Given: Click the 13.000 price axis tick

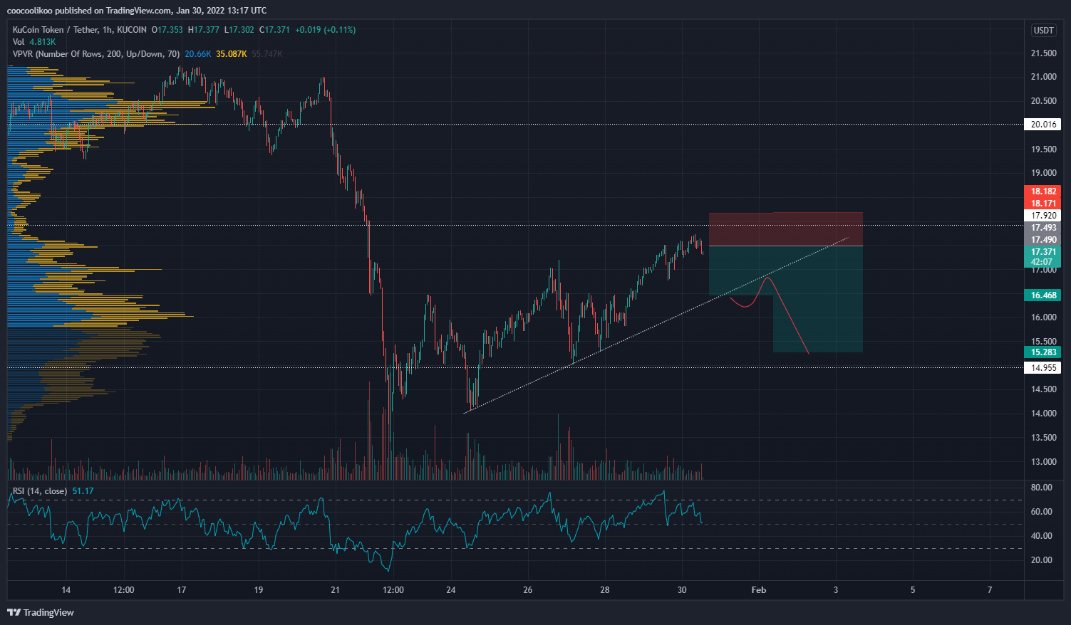Looking at the screenshot, I should coord(1044,462).
